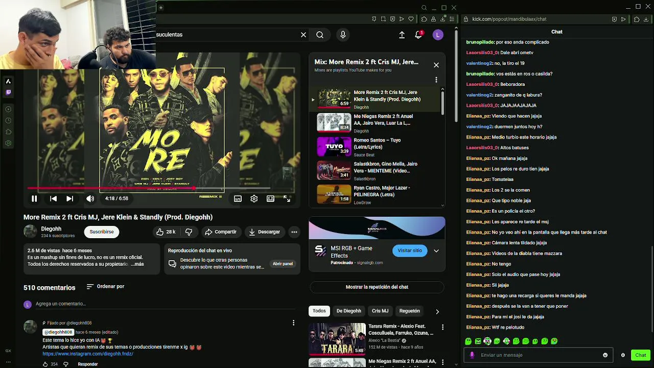Like the pinned comment (354)

pyautogui.click(x=45, y=364)
